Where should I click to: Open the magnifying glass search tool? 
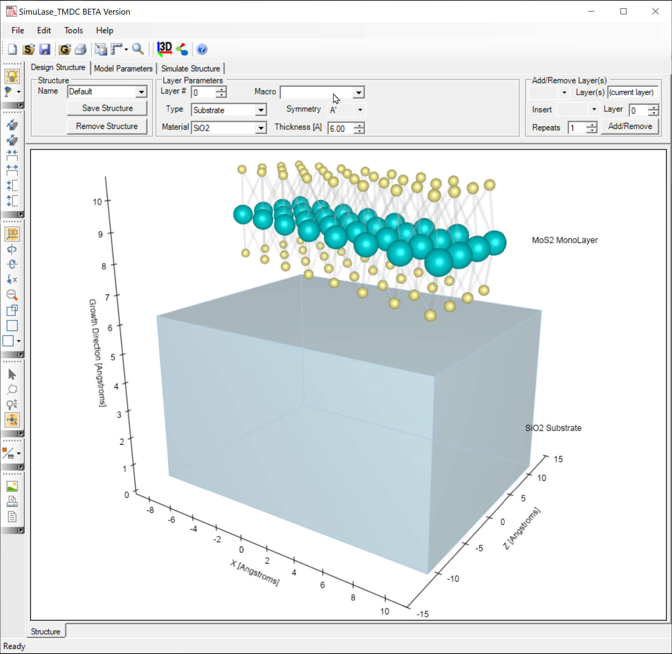pyautogui.click(x=138, y=49)
